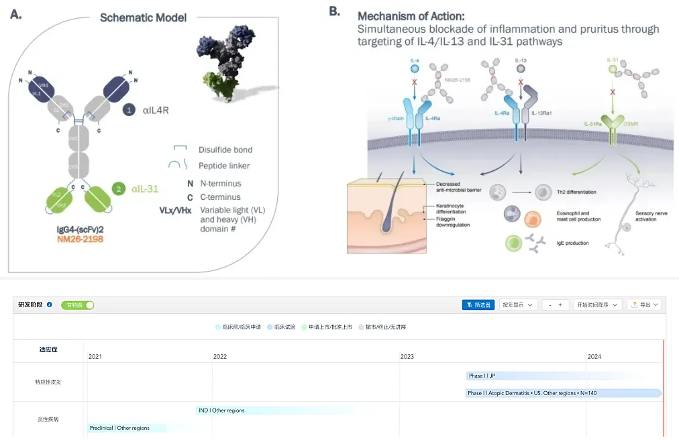Screen dimensions: 679x440
Task: Toggle the 甘特图 Gantt chart switch
Action: point(78,305)
